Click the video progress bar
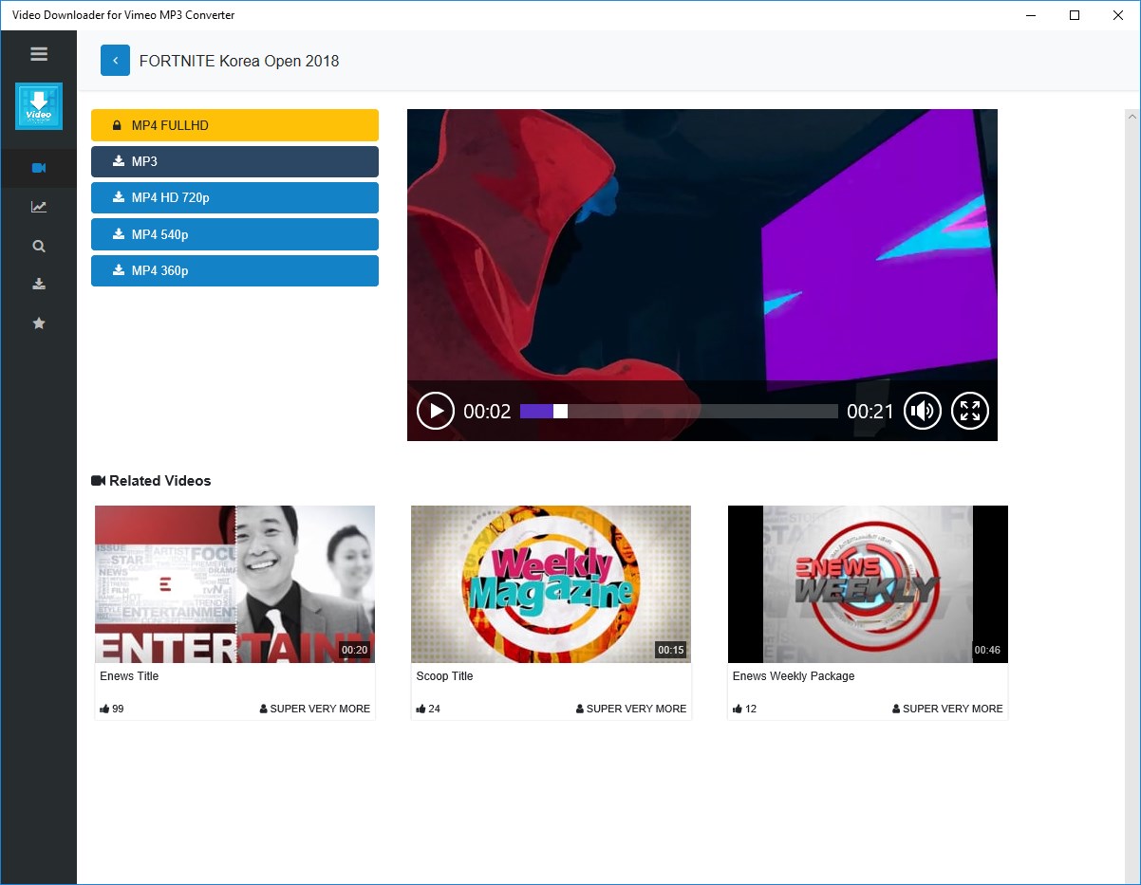 point(679,411)
